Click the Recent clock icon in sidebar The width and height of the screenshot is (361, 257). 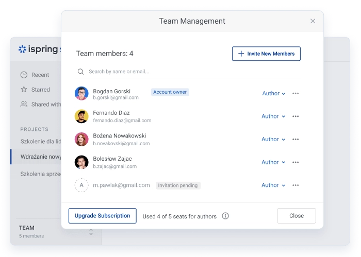(24, 75)
